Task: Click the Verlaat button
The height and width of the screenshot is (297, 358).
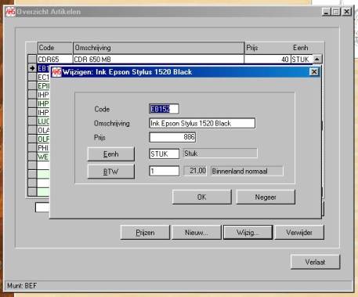Action: click(x=315, y=262)
